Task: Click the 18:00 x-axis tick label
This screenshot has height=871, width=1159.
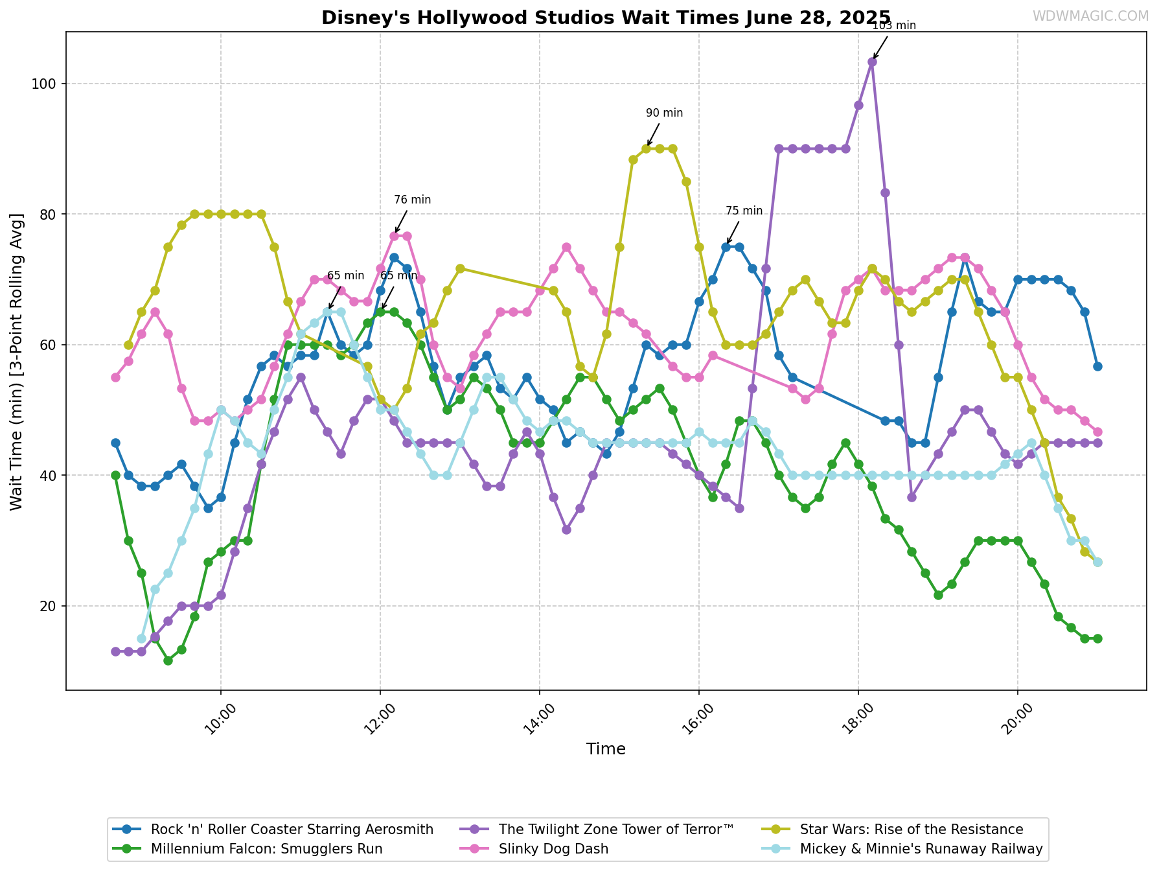Action: pos(858,719)
